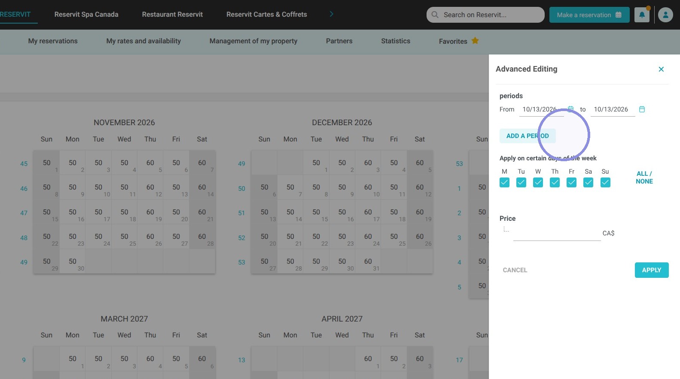The width and height of the screenshot is (680, 379).
Task: Open Management of my property menu
Action: pos(253,41)
